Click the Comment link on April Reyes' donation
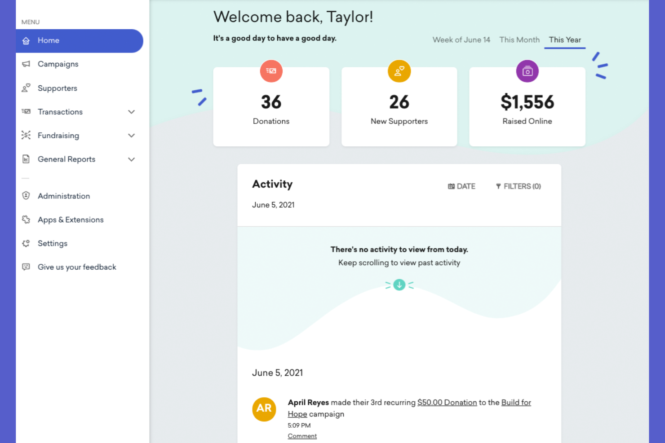665x443 pixels. coord(302,435)
